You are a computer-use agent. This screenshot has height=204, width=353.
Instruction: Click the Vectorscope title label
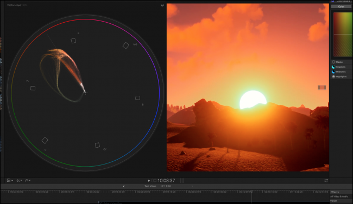click(14, 5)
